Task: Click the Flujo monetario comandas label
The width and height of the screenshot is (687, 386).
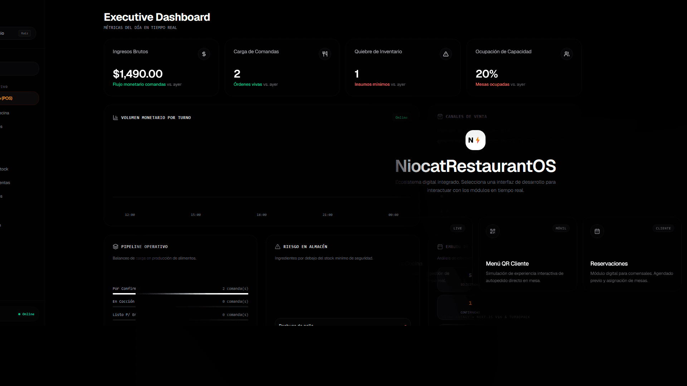Action: tap(139, 84)
